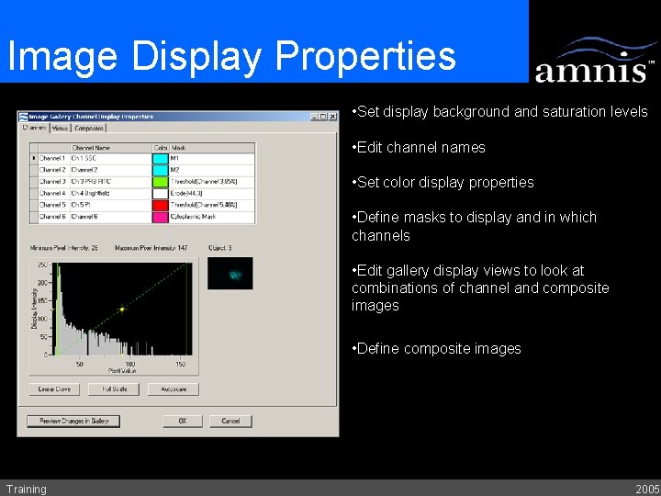Pick Channel 3 green color swatch
661x496 pixels.
160,182
